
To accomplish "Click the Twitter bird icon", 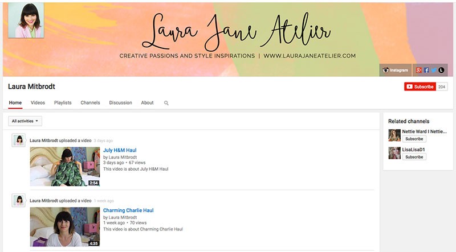I will pos(433,70).
